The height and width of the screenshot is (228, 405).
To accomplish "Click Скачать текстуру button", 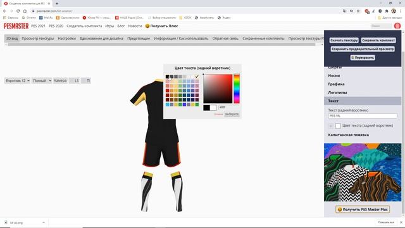I will point(344,41).
